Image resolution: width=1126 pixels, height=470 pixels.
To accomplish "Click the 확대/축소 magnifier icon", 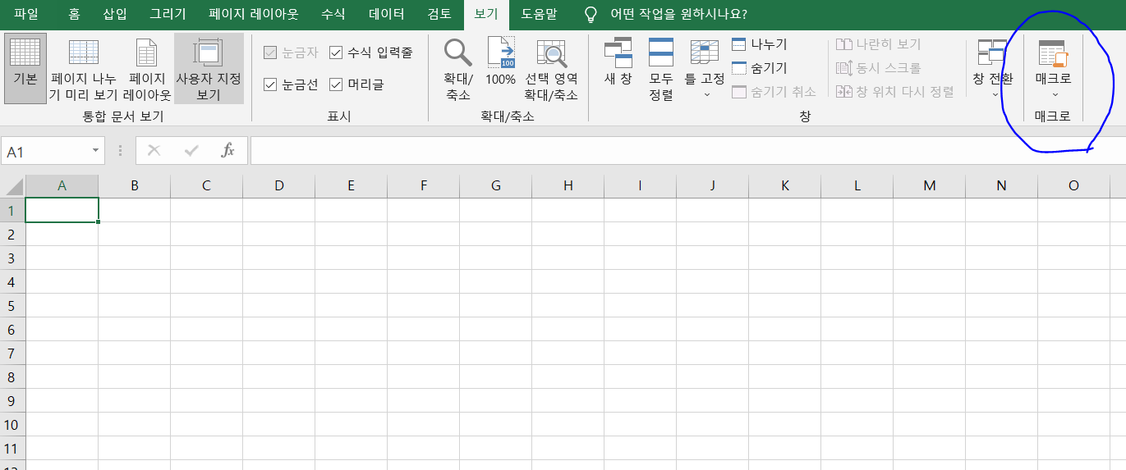I will (458, 53).
